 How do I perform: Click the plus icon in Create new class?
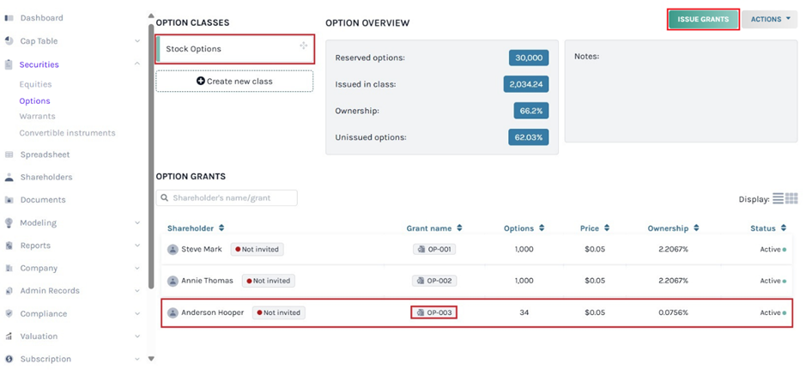201,82
